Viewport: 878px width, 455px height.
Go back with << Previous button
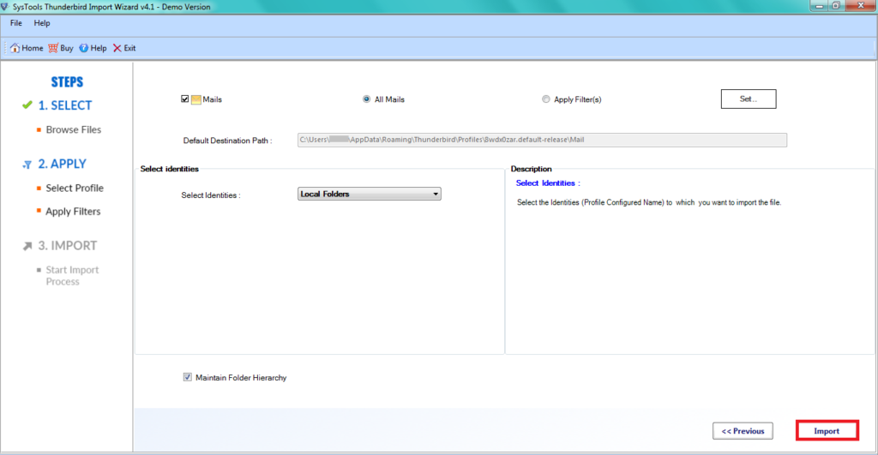[x=743, y=431]
